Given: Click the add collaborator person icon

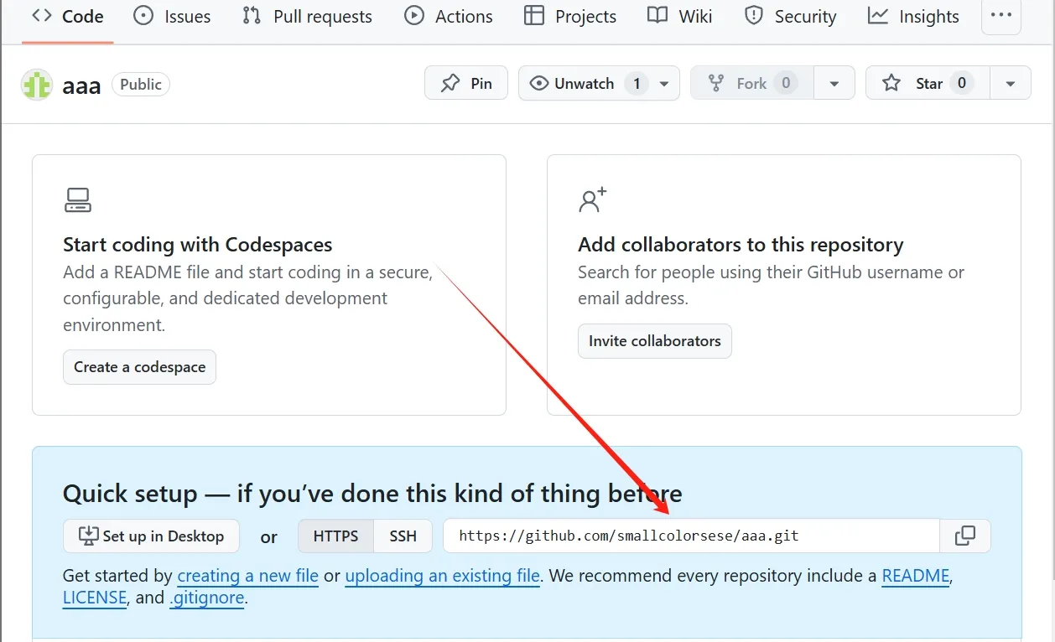Looking at the screenshot, I should 593,199.
